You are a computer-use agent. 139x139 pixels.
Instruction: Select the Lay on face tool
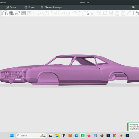pos(57,13)
